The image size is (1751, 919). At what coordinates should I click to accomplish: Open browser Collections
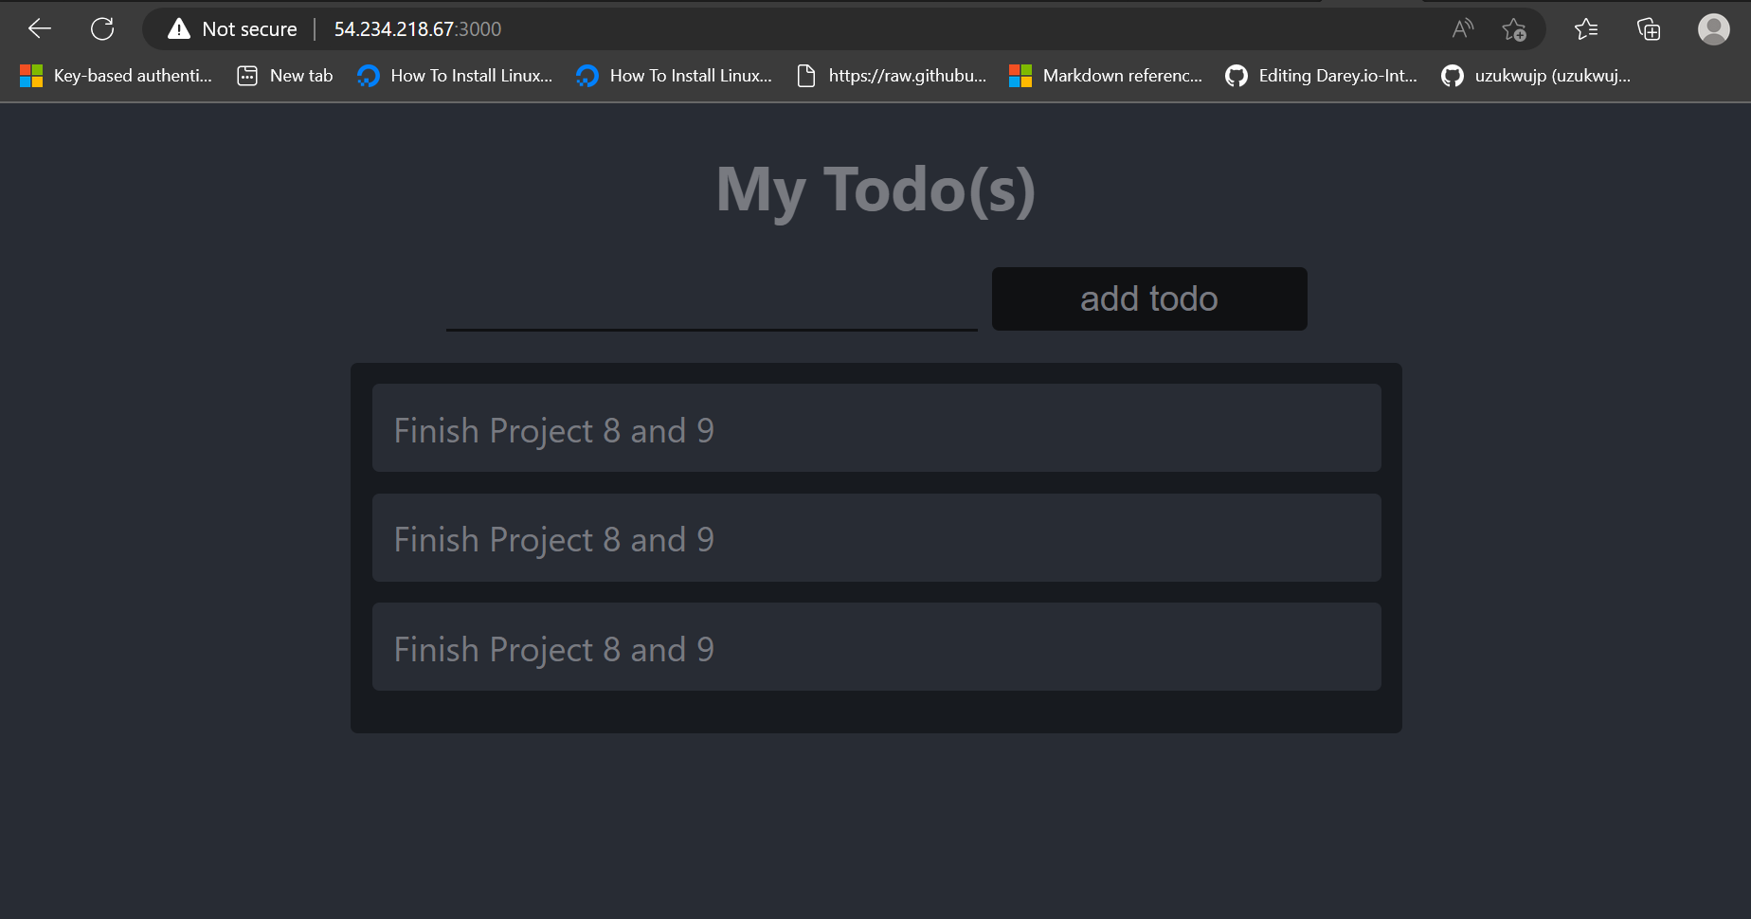(x=1649, y=29)
